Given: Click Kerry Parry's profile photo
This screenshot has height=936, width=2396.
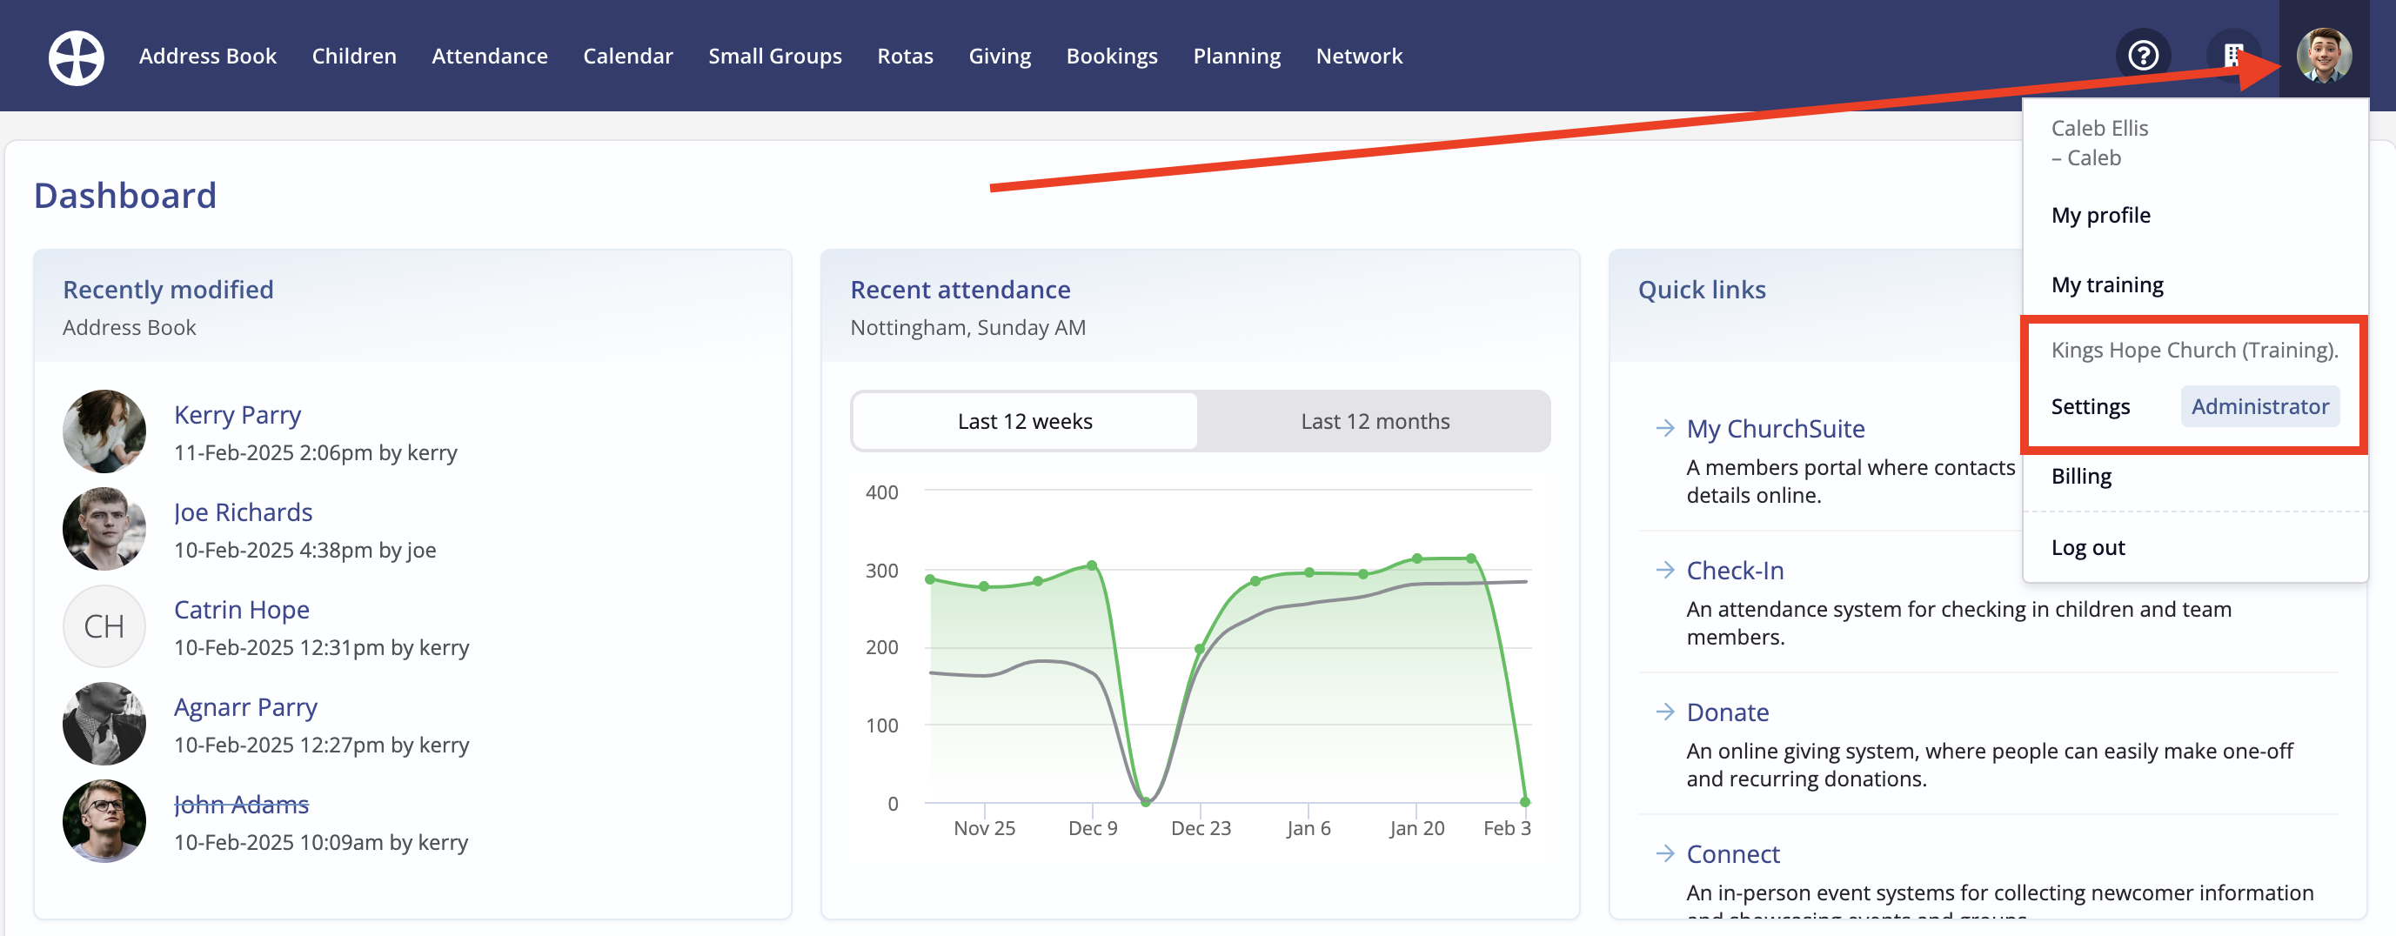Looking at the screenshot, I should click(104, 431).
